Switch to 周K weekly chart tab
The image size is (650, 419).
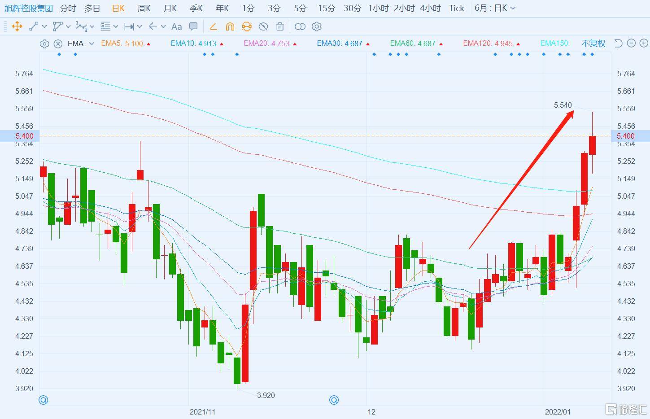click(144, 8)
